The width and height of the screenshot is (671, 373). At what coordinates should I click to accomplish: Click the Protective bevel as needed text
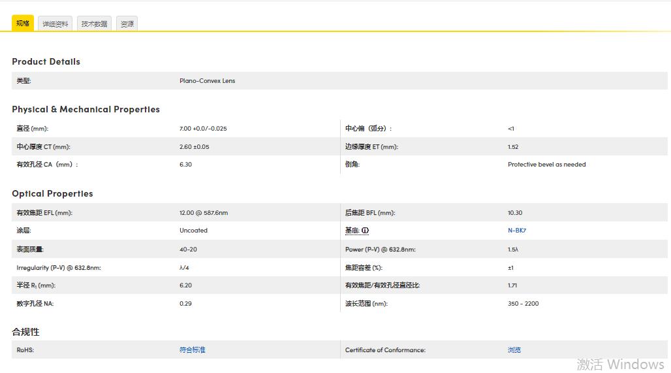point(546,165)
